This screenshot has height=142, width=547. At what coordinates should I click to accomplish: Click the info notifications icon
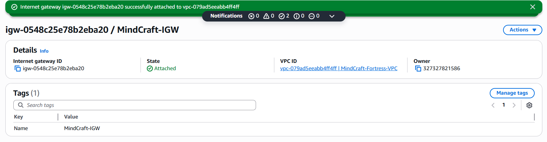pyautogui.click(x=297, y=16)
